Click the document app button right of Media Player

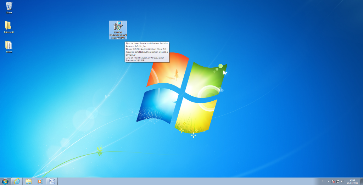click(x=52, y=181)
